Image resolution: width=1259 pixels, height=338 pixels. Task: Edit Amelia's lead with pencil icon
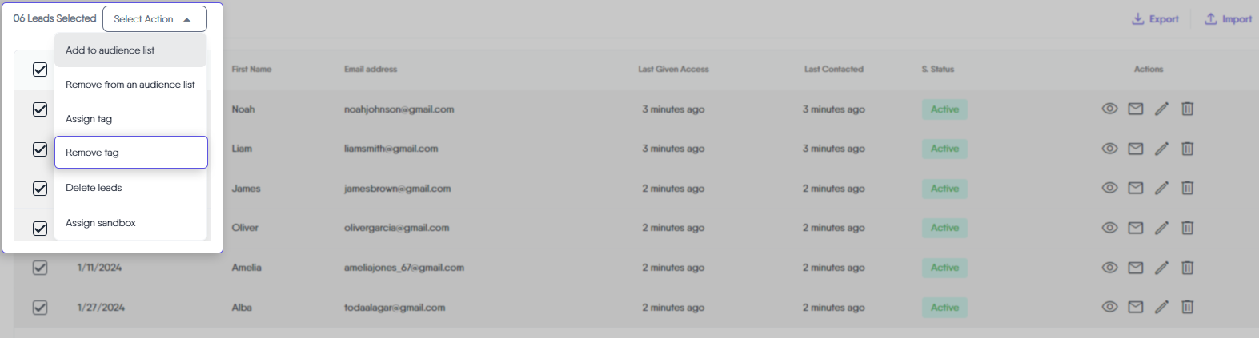1161,268
